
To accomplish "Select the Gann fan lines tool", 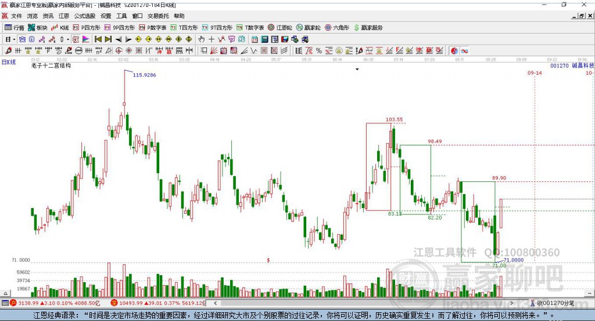I will click(213, 51).
